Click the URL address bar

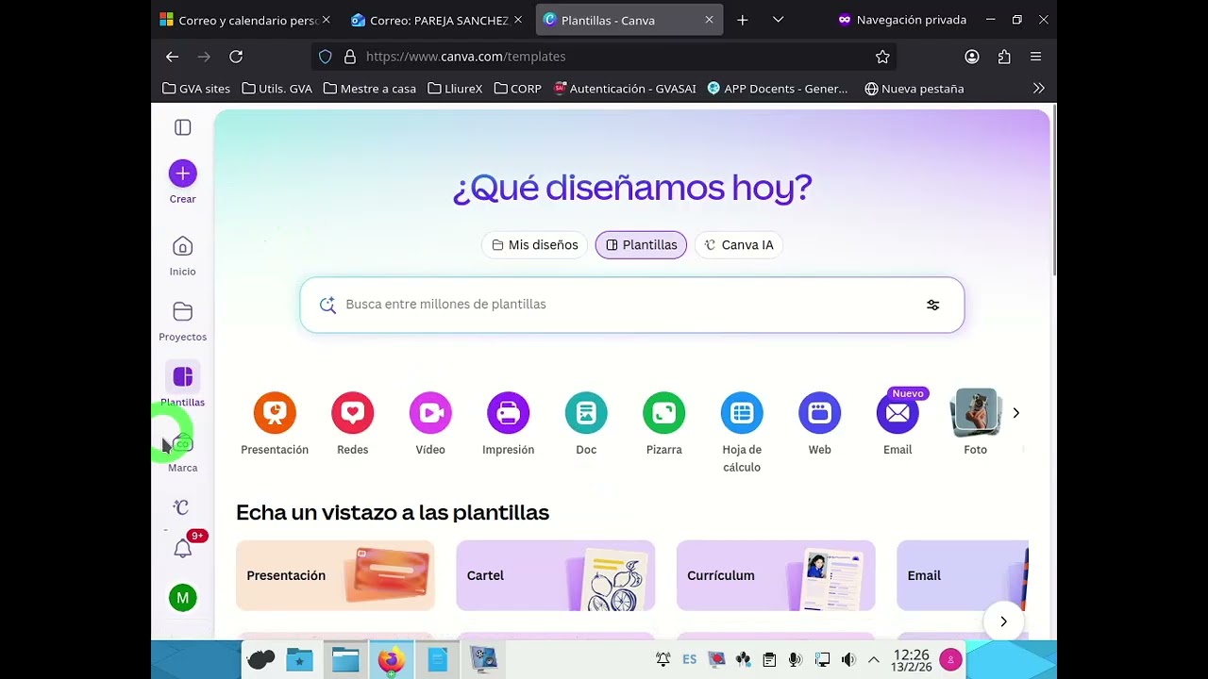[x=604, y=57]
